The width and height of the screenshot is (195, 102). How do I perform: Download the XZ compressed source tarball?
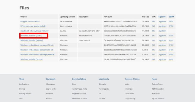[x=33, y=26]
